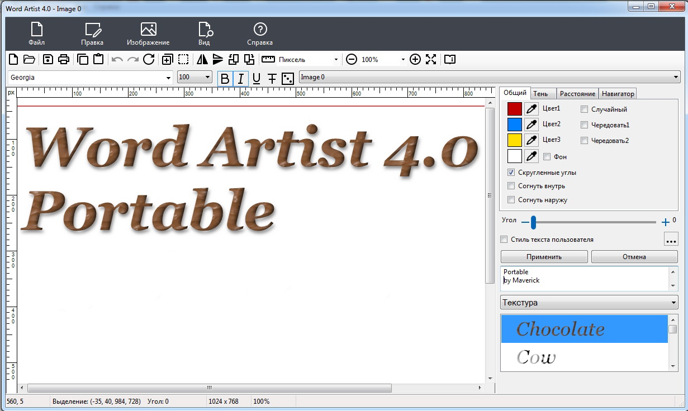The width and height of the screenshot is (688, 411).
Task: Enable the Случайный checkbox
Action: coord(585,109)
